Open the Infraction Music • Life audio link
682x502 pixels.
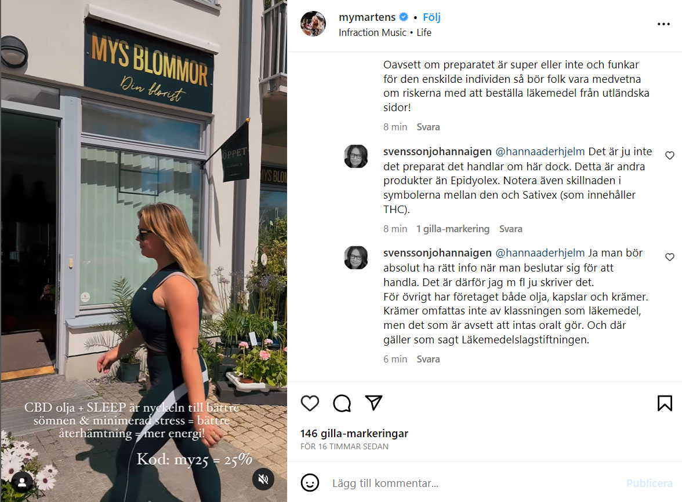click(x=385, y=32)
